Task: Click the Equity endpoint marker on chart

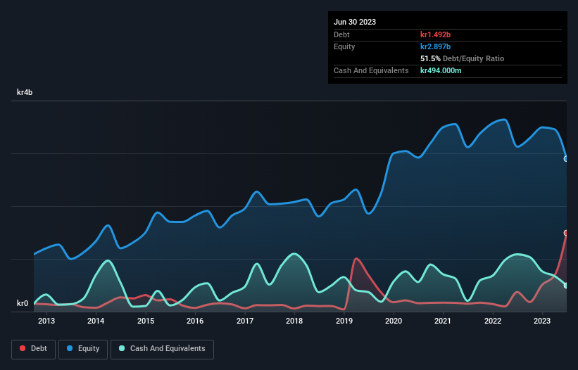Action: coord(566,159)
